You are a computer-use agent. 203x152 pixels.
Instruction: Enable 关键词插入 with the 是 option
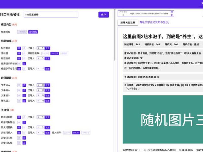(19, 132)
